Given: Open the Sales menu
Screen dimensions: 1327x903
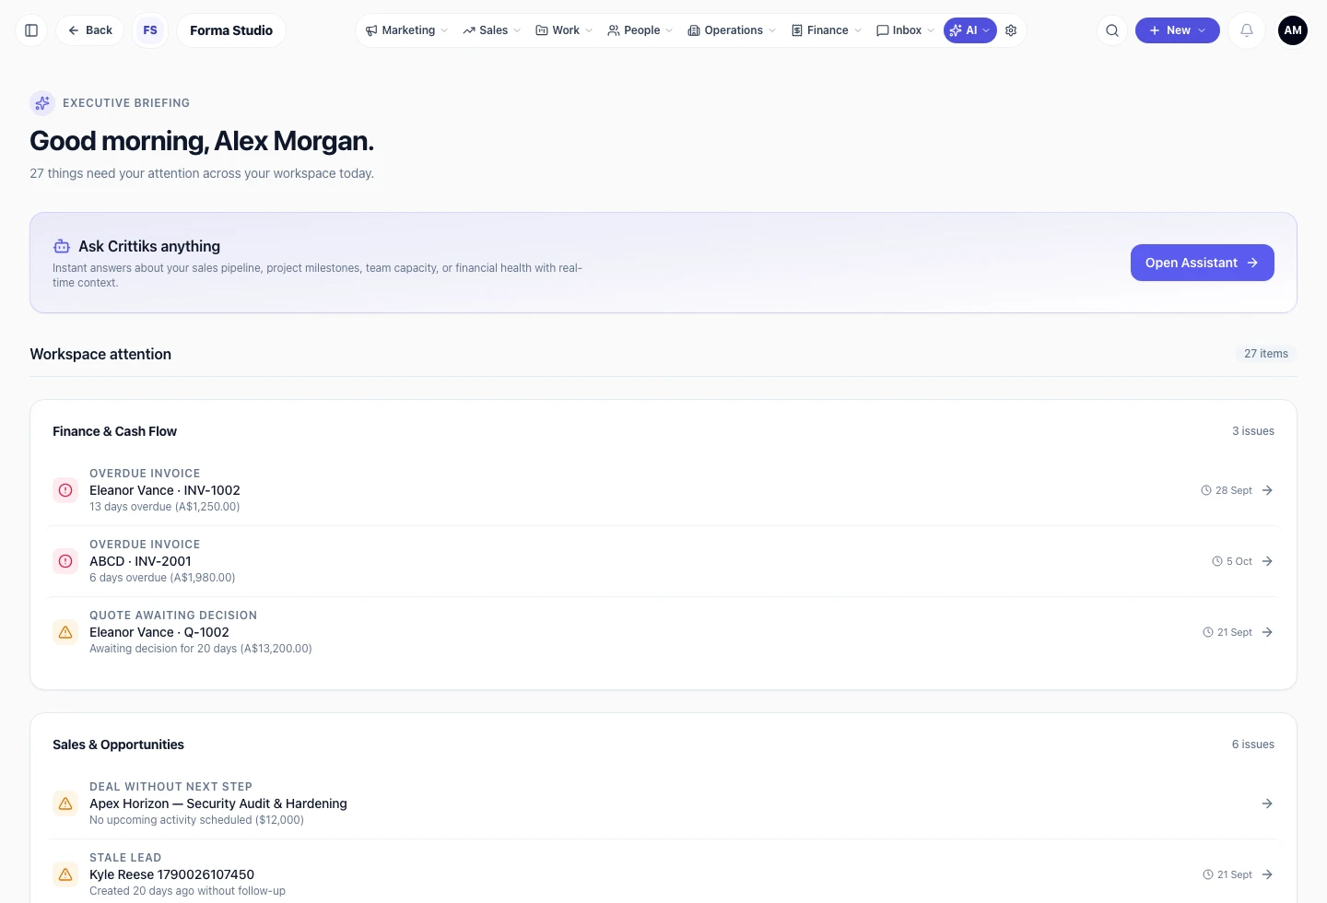Looking at the screenshot, I should coord(492,30).
